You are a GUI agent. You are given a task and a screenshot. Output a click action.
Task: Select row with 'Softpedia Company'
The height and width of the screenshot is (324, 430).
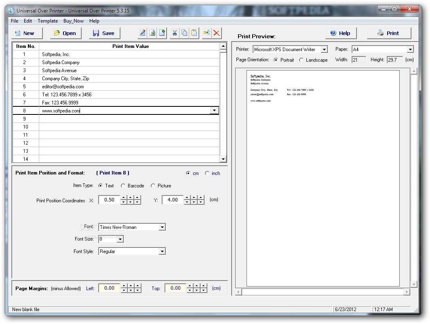pos(116,62)
